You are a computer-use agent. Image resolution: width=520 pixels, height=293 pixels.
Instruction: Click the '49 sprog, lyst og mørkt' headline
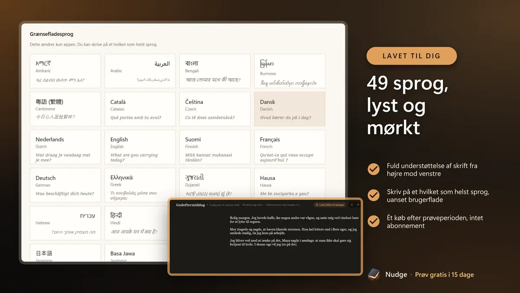click(408, 105)
